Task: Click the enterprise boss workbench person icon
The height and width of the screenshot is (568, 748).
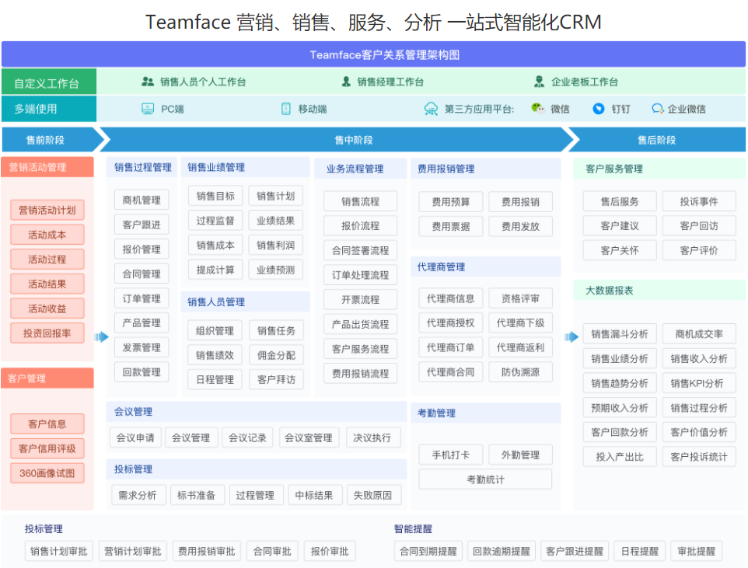Action: (539, 82)
